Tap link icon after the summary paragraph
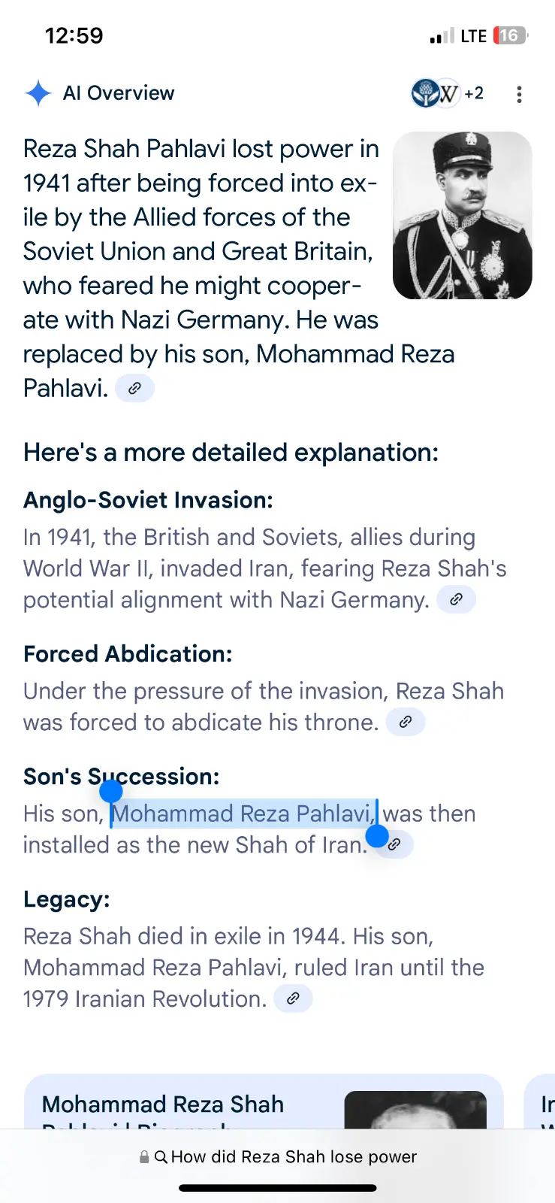The height and width of the screenshot is (1203, 555). (x=134, y=389)
